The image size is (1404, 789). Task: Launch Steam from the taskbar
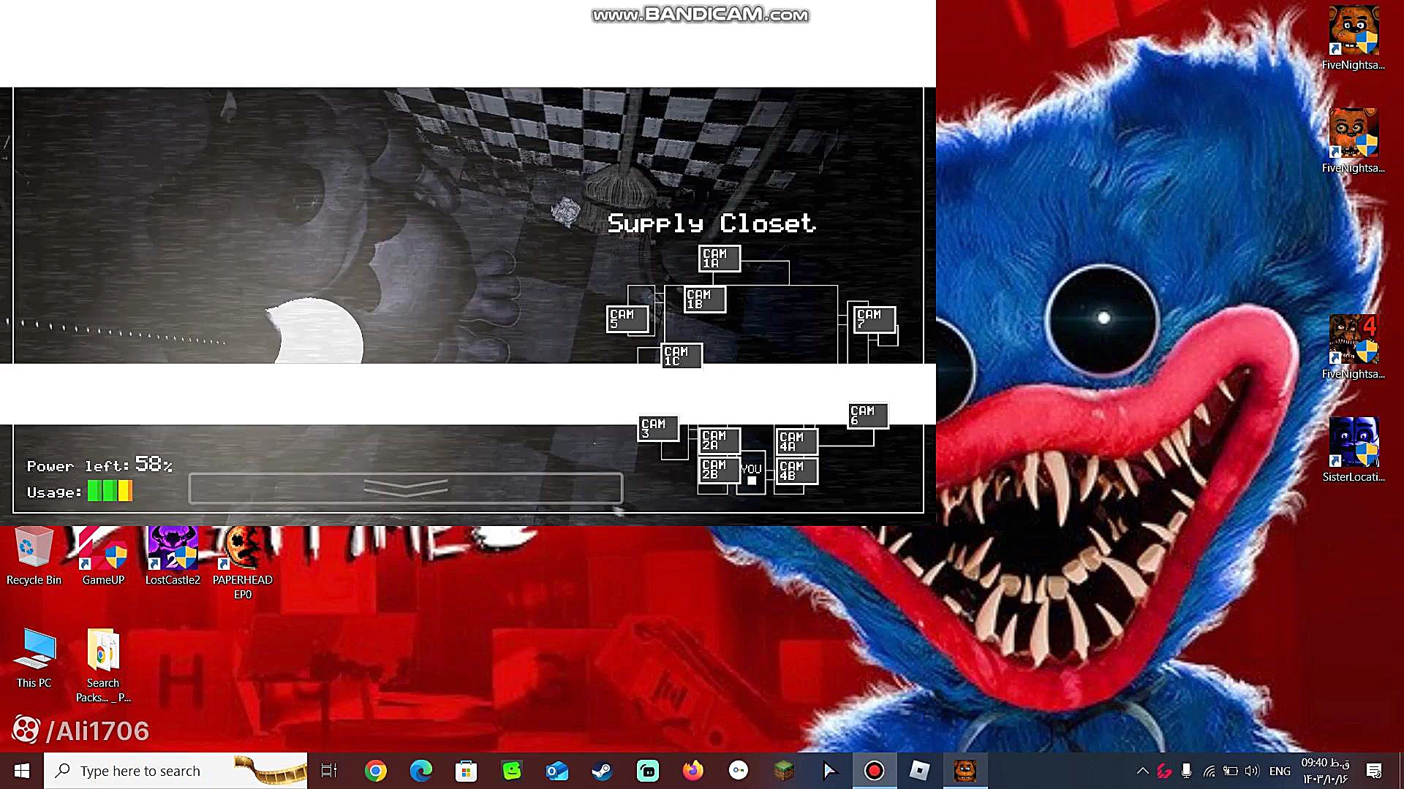point(603,771)
